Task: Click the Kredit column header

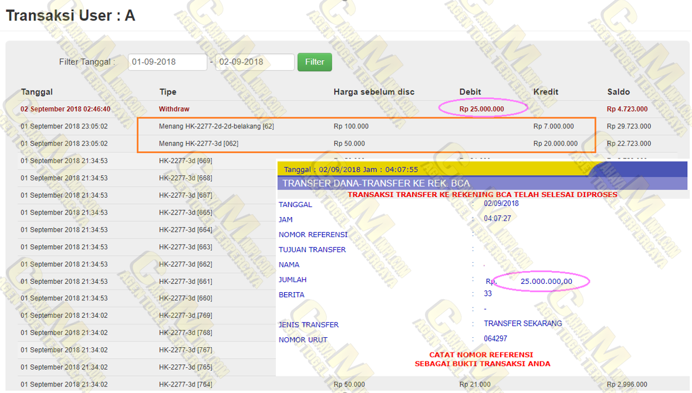Action: click(x=546, y=92)
